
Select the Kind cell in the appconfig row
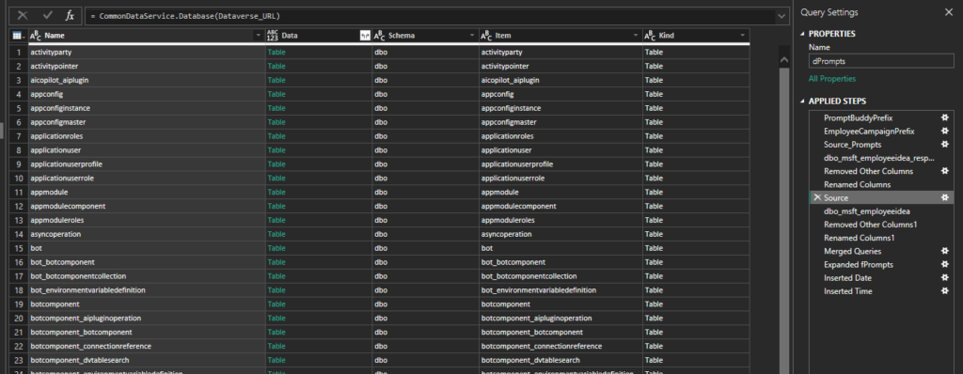[696, 94]
